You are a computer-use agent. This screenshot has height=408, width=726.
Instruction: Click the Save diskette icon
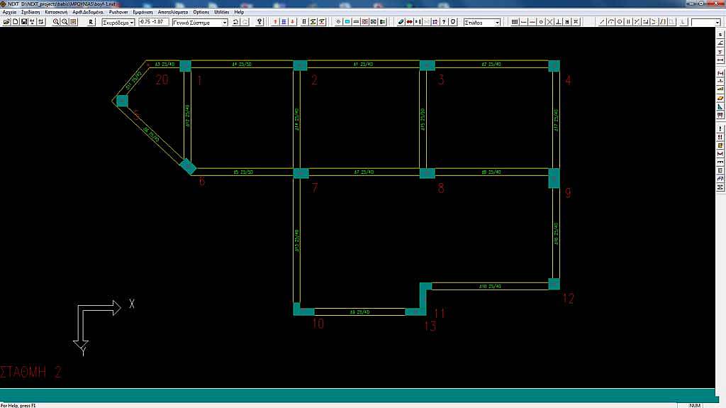pyautogui.click(x=23, y=22)
